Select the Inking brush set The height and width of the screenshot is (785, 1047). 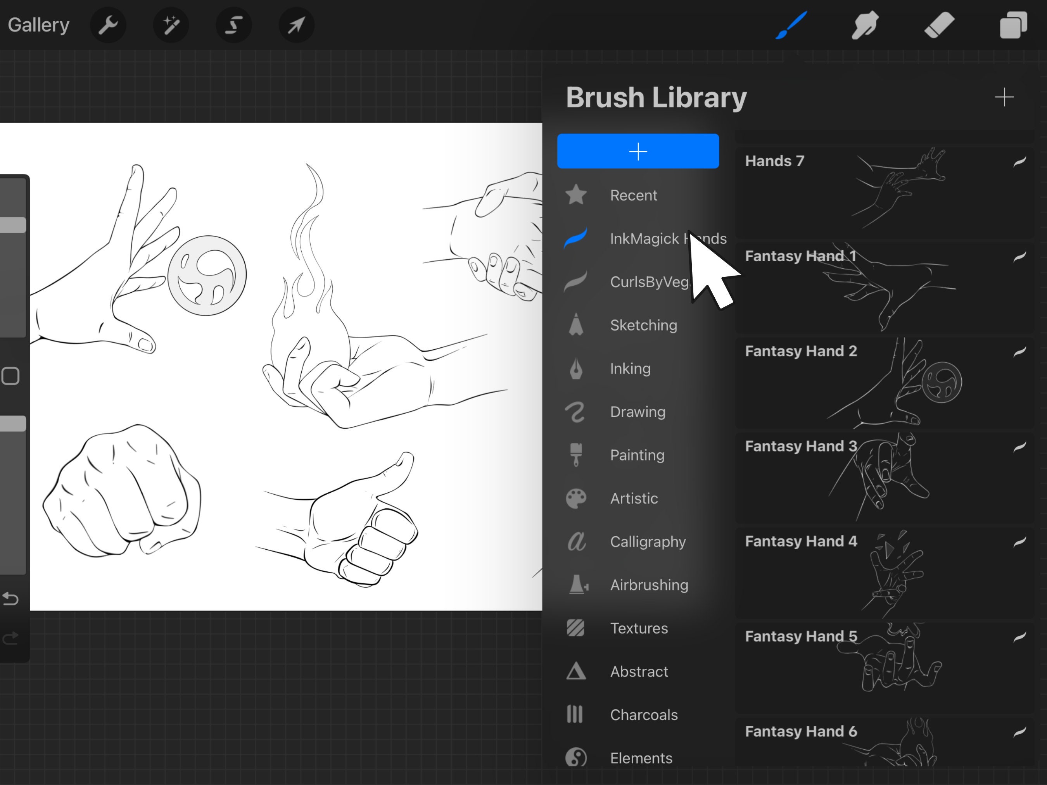(x=630, y=368)
